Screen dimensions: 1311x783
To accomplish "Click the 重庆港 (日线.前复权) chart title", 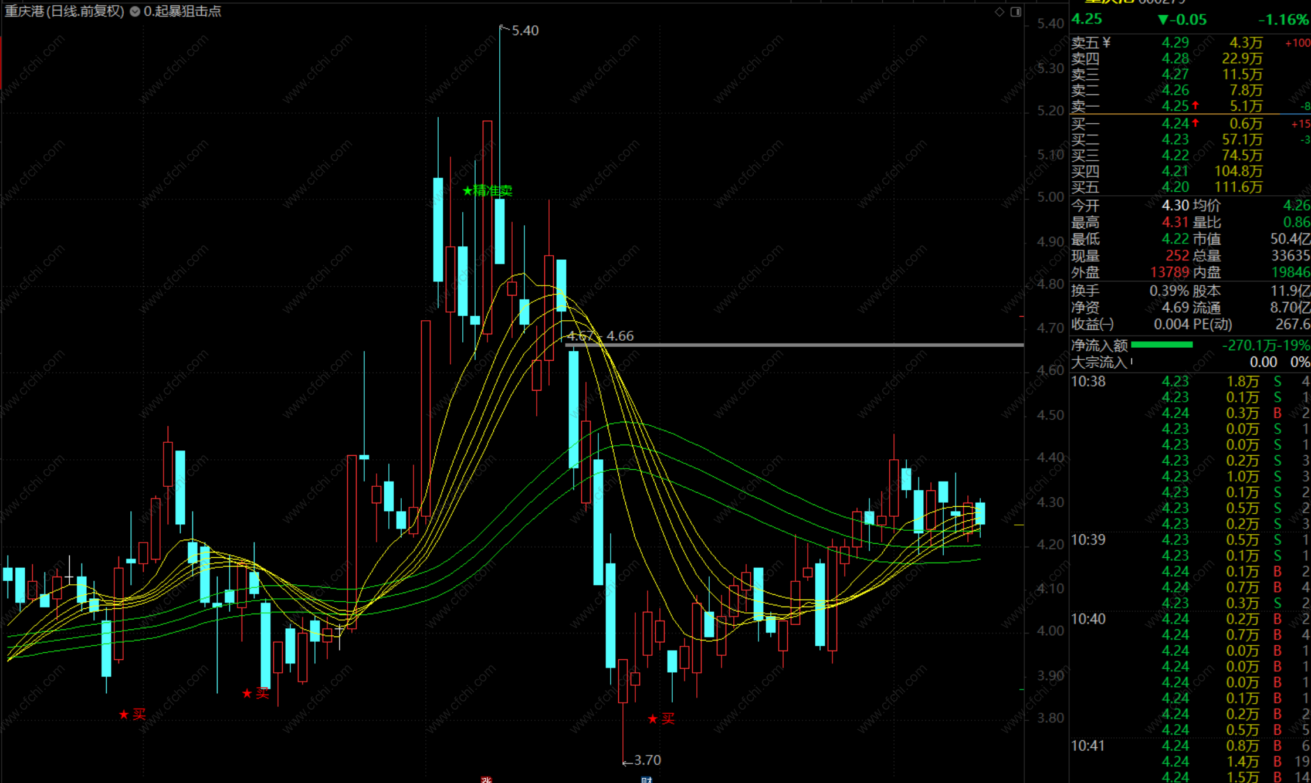I will pos(65,11).
